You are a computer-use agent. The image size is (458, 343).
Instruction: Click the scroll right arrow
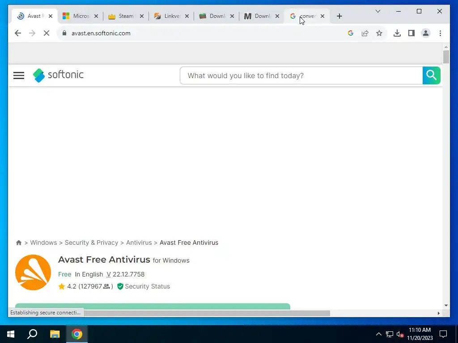[x=438, y=313]
